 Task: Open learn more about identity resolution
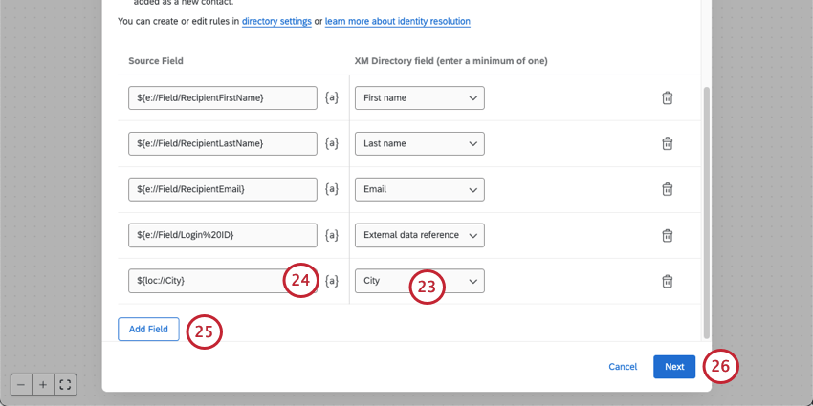pos(398,21)
